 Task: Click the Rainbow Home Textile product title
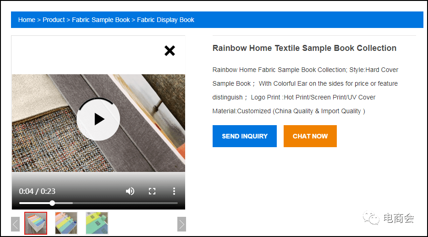304,48
